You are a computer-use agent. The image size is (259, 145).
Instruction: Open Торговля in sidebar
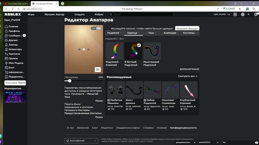click(x=13, y=54)
